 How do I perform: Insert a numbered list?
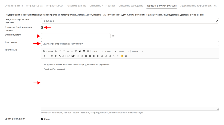[60, 51]
